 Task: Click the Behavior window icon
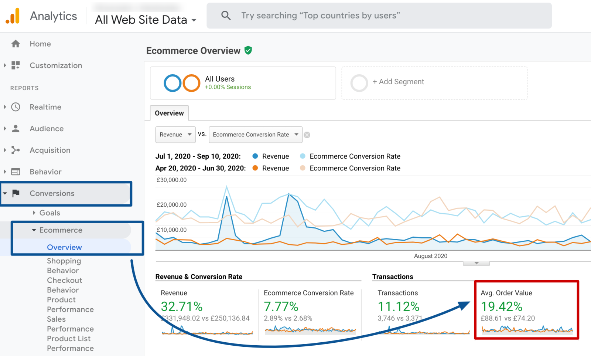point(16,172)
